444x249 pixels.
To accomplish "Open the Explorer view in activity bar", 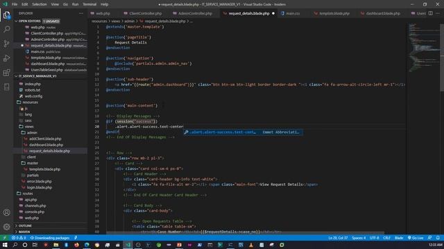I will [6, 15].
